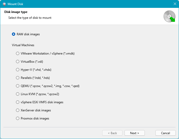This screenshot has height=139, width=179.
Task: Select the VirtualBox (*.vdi) radio button
Action: click(17, 62)
